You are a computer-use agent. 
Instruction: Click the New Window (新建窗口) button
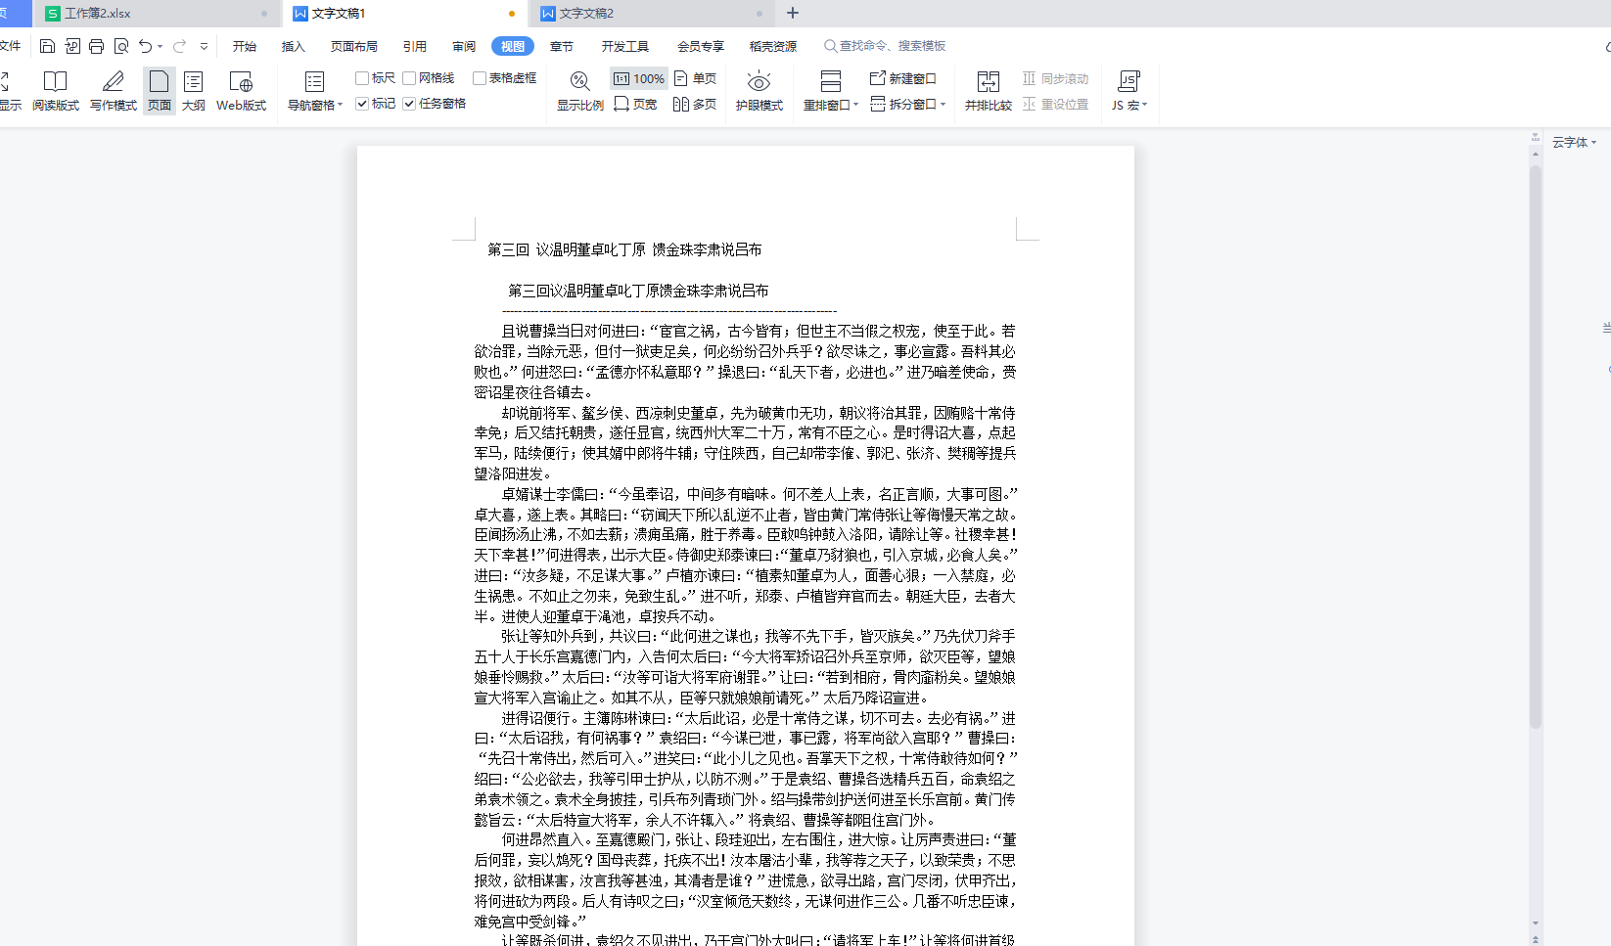coord(903,78)
